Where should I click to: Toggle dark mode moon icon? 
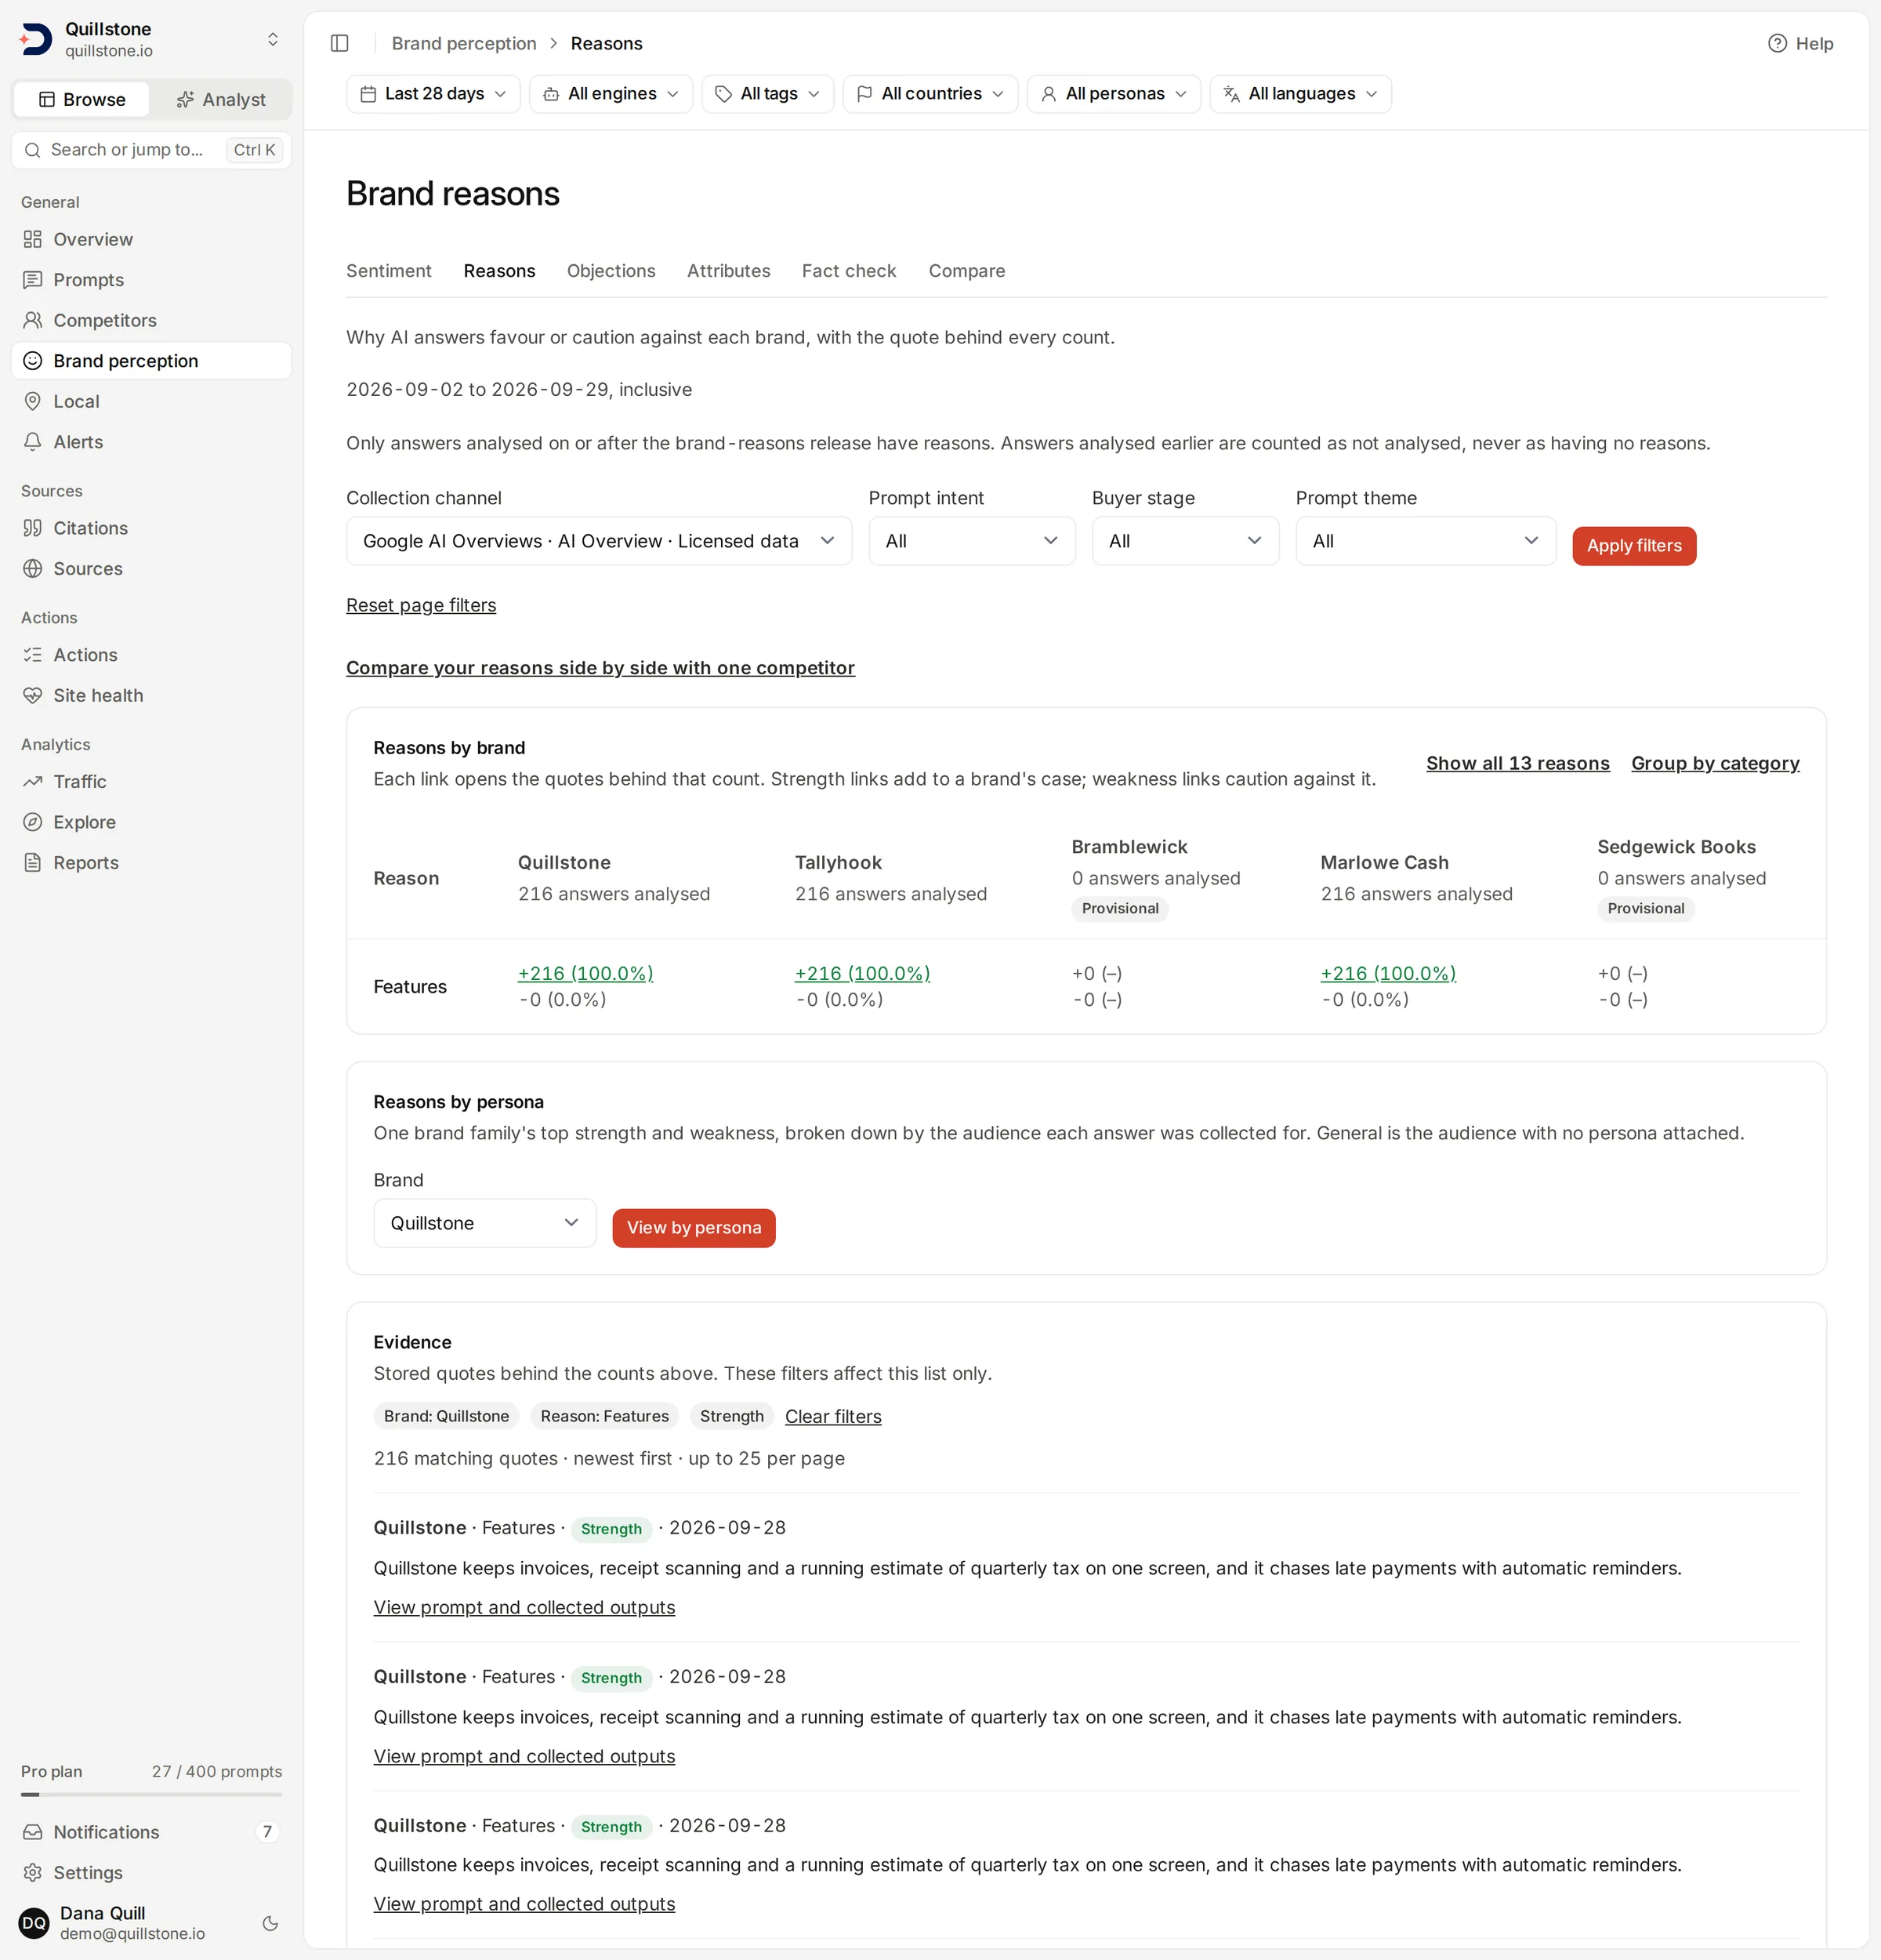270,1923
